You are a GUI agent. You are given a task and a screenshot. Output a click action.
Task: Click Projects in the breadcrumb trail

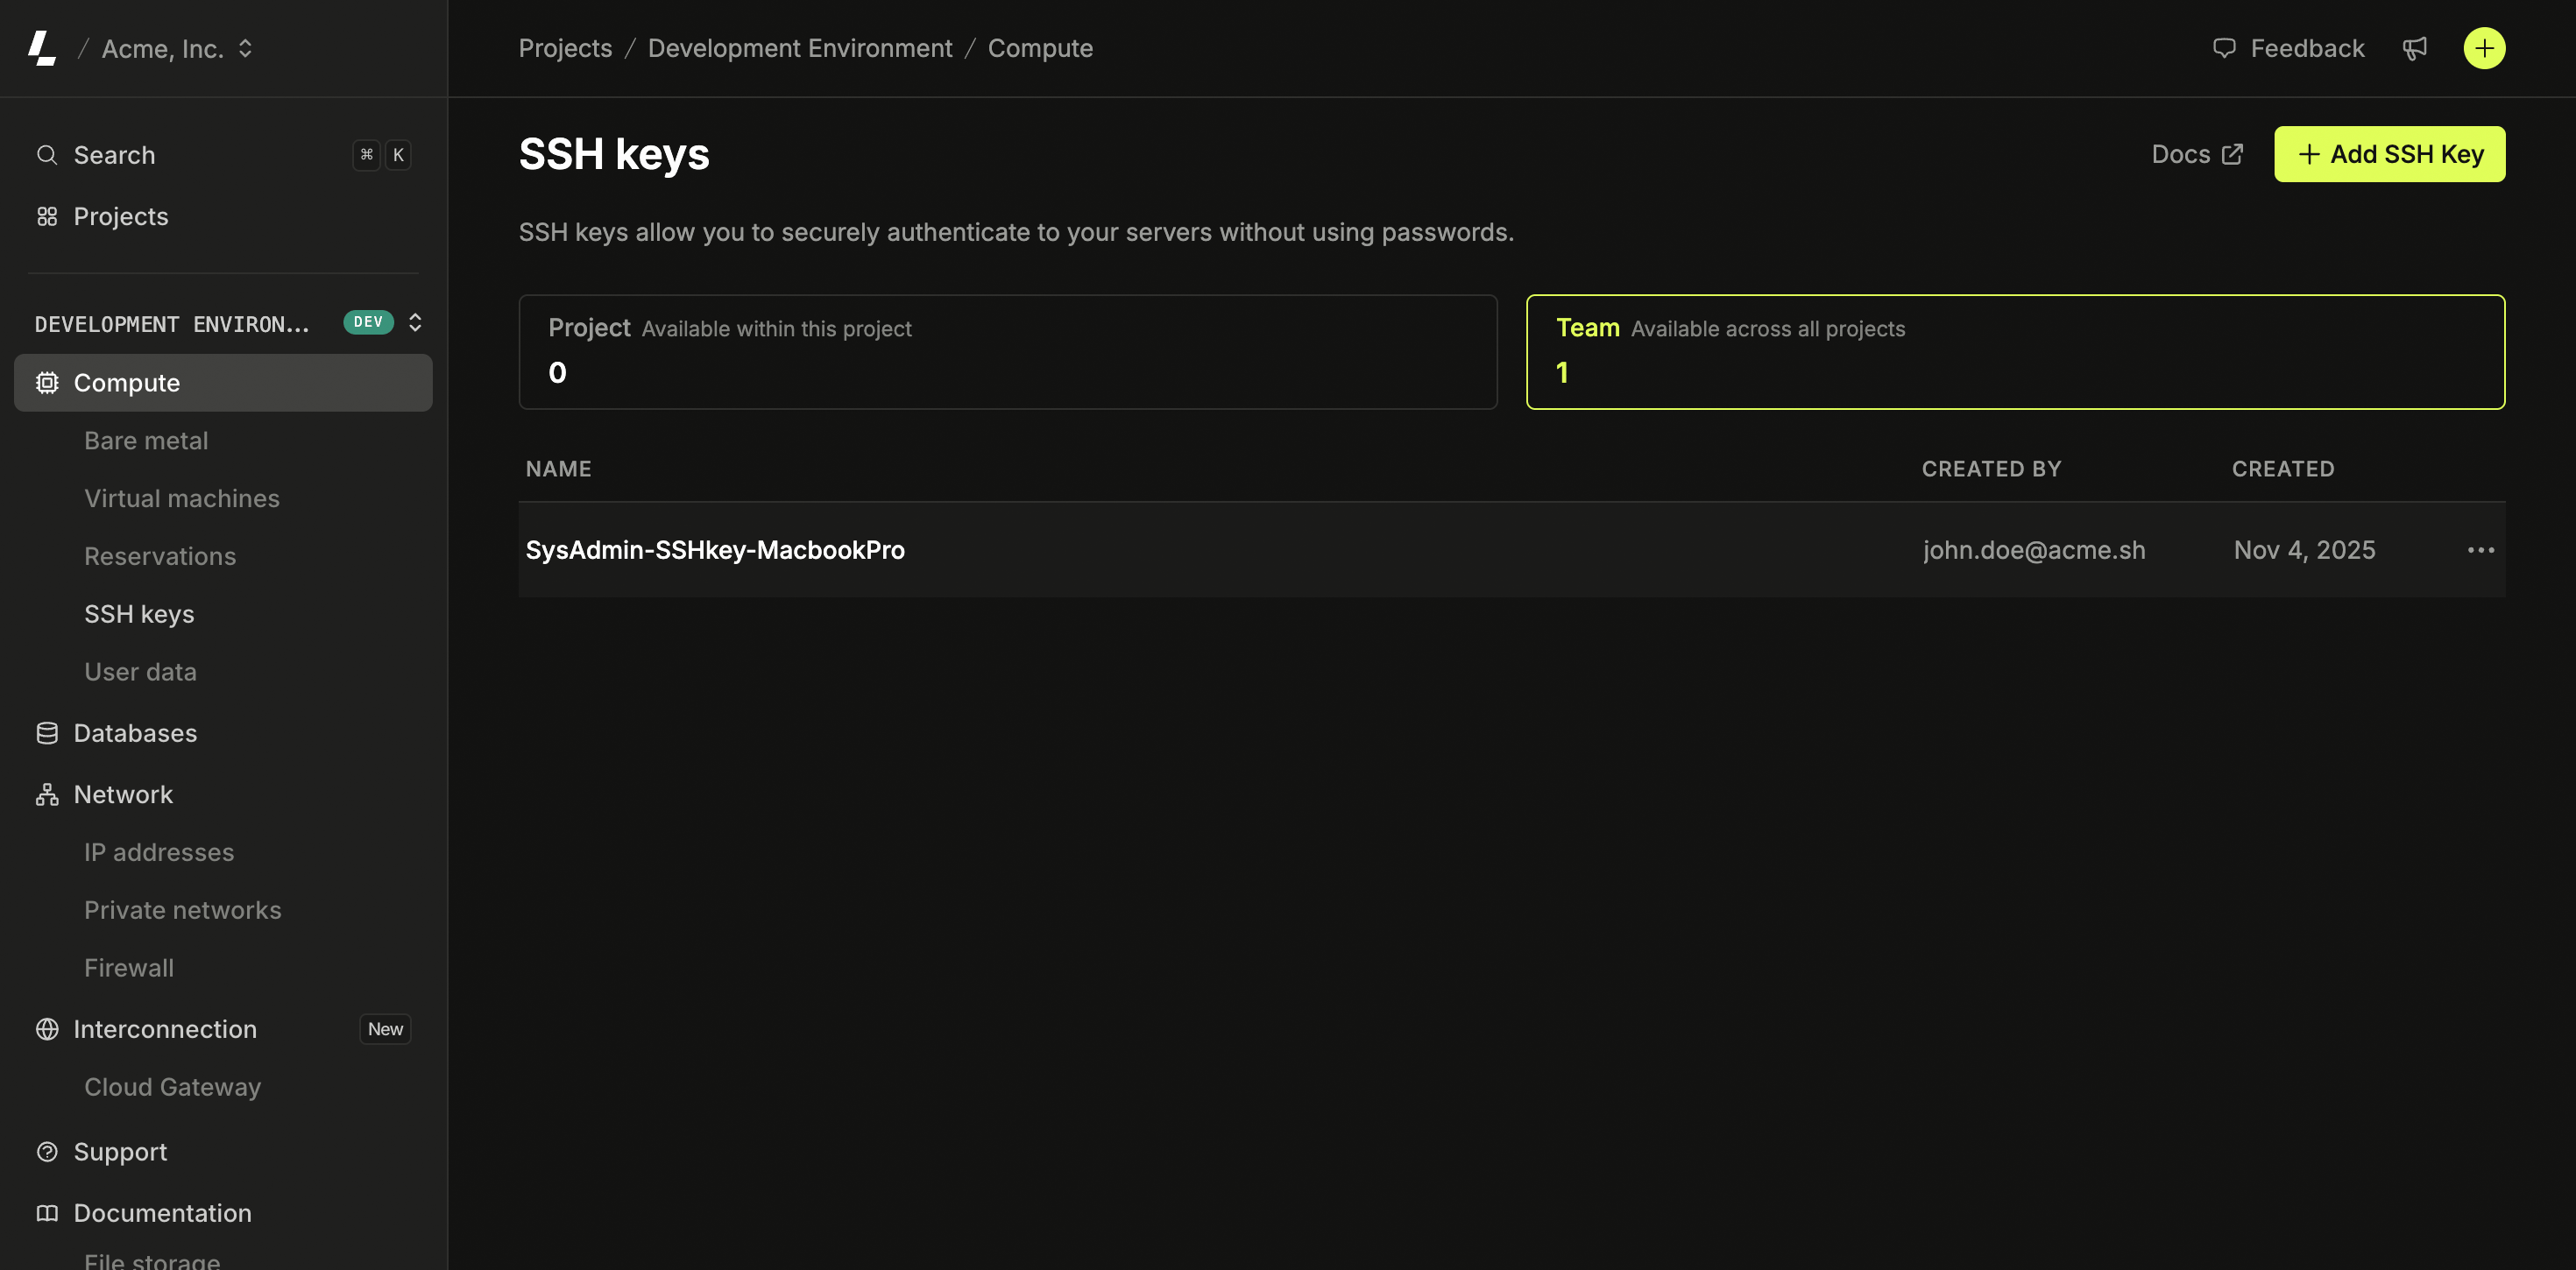click(564, 47)
